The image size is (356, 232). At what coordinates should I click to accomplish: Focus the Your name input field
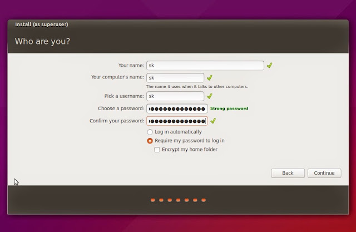click(205, 66)
